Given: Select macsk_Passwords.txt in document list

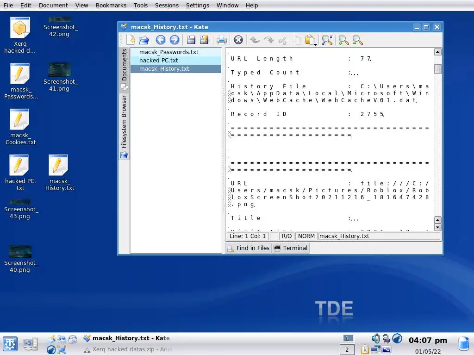Looking at the screenshot, I should click(176, 52).
